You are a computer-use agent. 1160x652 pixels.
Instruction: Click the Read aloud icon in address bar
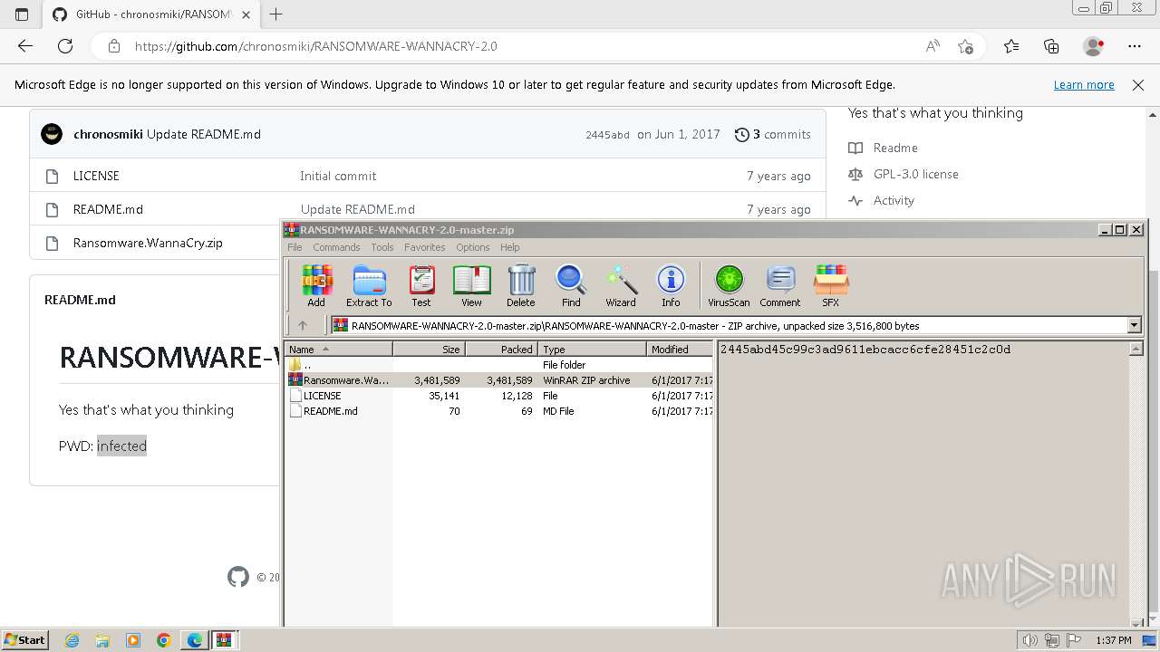[933, 46]
